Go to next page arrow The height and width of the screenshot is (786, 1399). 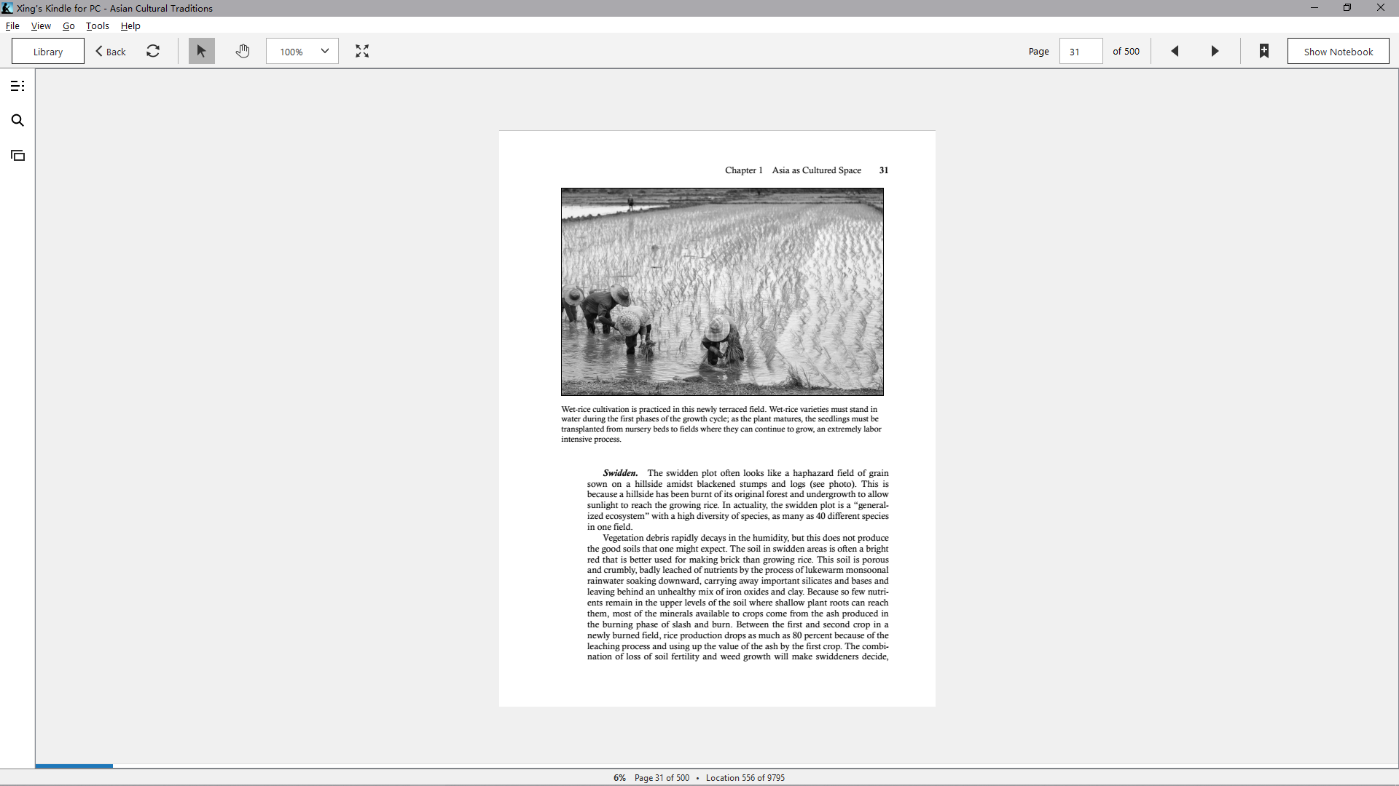pos(1215,51)
